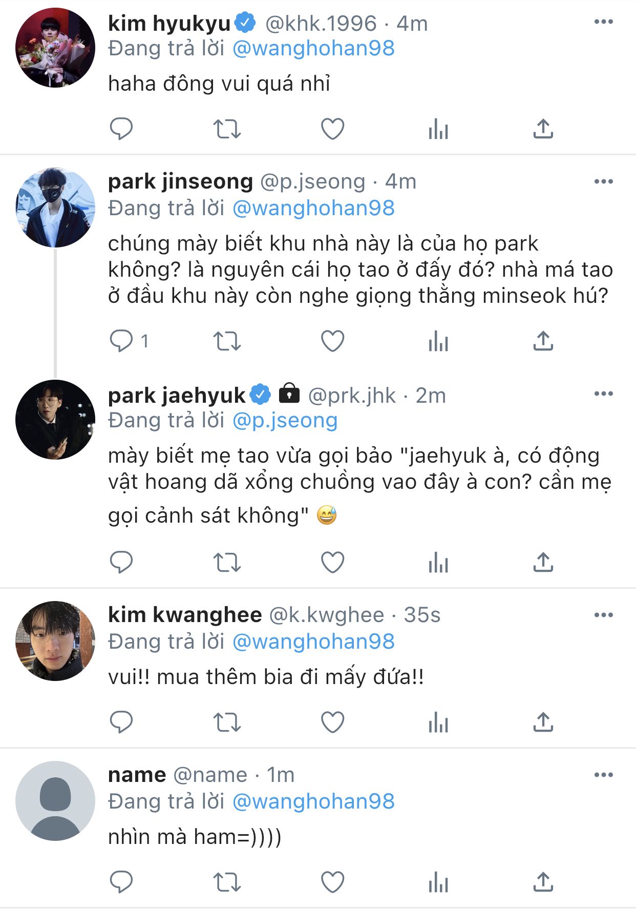Image resolution: width=636 pixels, height=909 pixels.
Task: Share park jaehyuk's tweet
Action: [543, 563]
